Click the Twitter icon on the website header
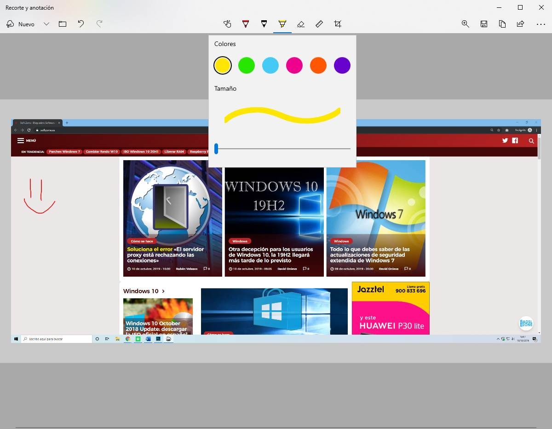 tap(505, 140)
